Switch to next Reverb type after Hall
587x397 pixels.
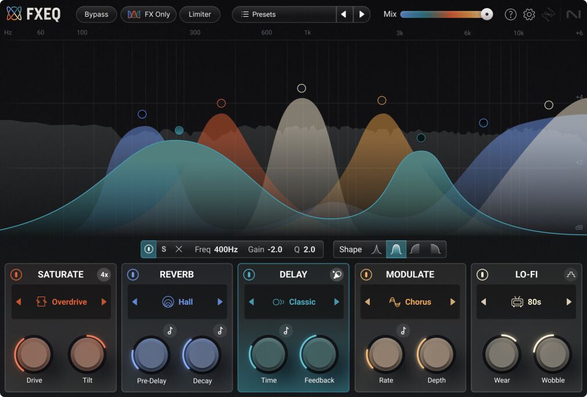click(x=220, y=302)
